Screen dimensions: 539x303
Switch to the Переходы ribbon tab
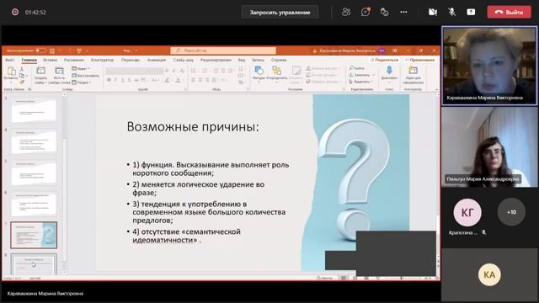pyautogui.click(x=131, y=60)
